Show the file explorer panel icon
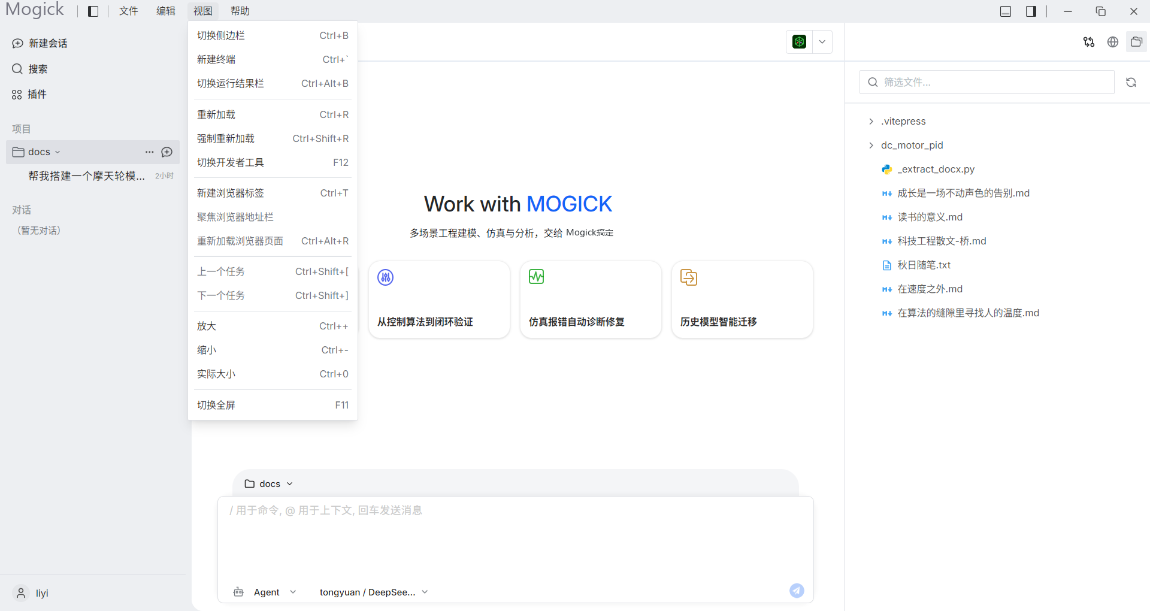1150x611 pixels. tap(1136, 42)
